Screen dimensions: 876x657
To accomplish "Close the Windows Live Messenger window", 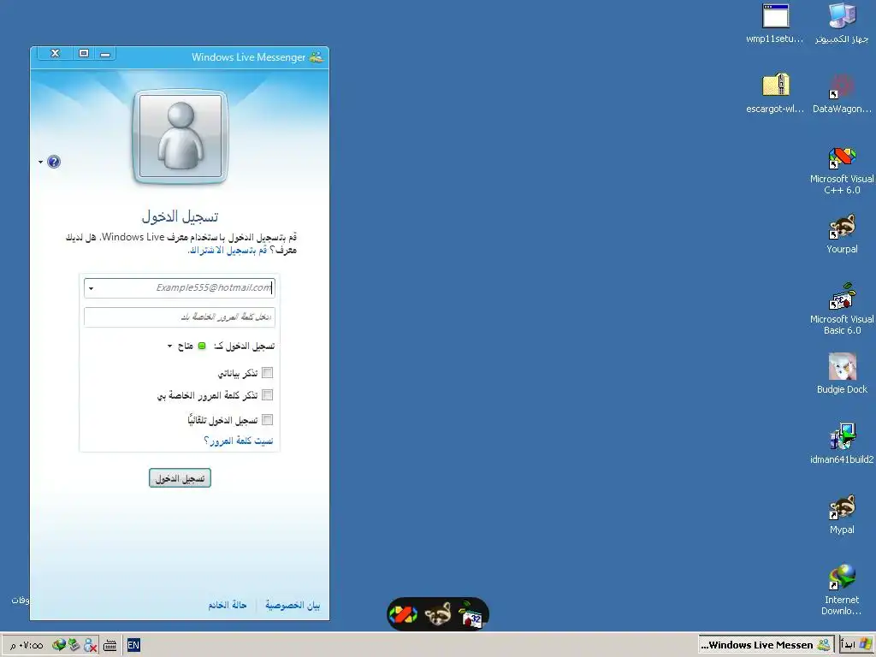I will tap(55, 54).
